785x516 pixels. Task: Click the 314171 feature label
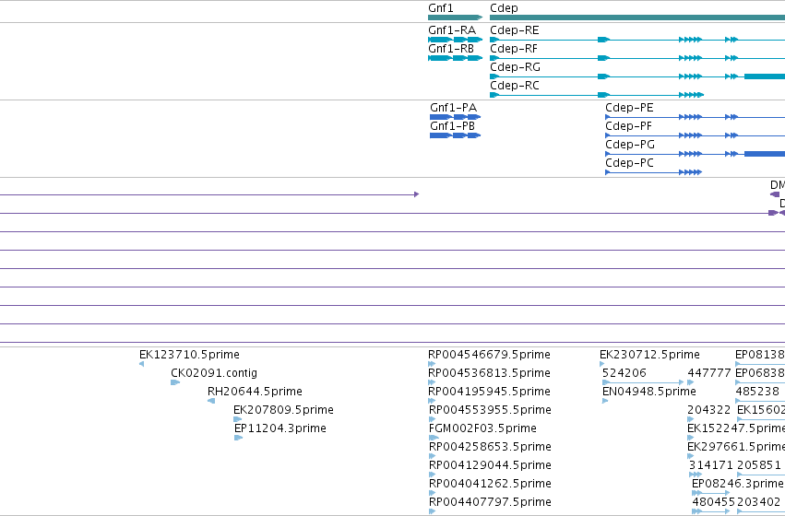tap(711, 465)
